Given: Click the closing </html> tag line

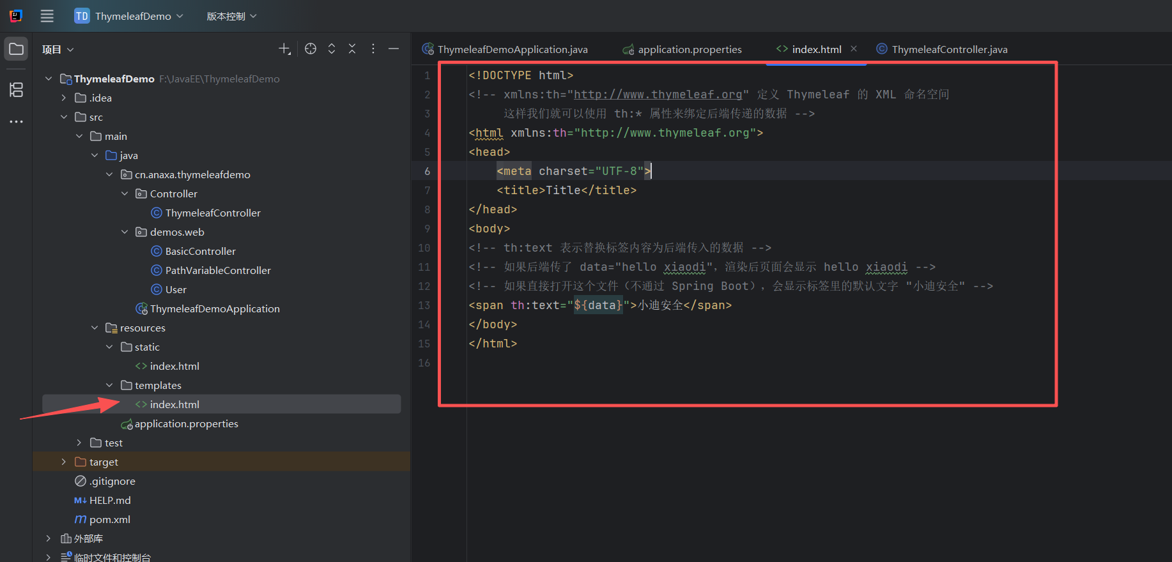Looking at the screenshot, I should (x=493, y=344).
